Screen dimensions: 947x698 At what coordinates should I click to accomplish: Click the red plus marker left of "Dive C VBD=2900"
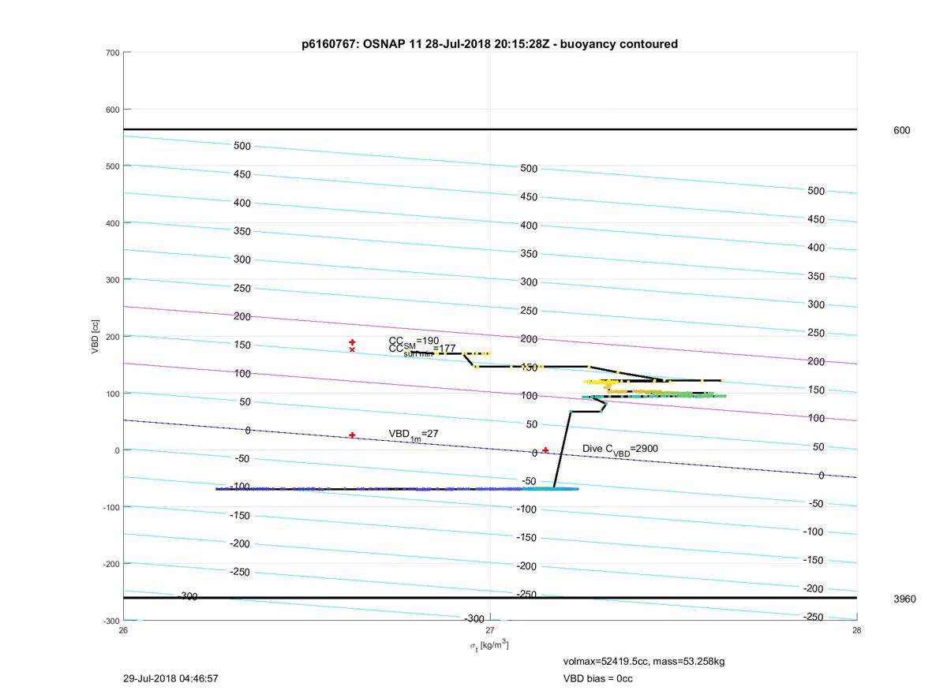point(545,450)
